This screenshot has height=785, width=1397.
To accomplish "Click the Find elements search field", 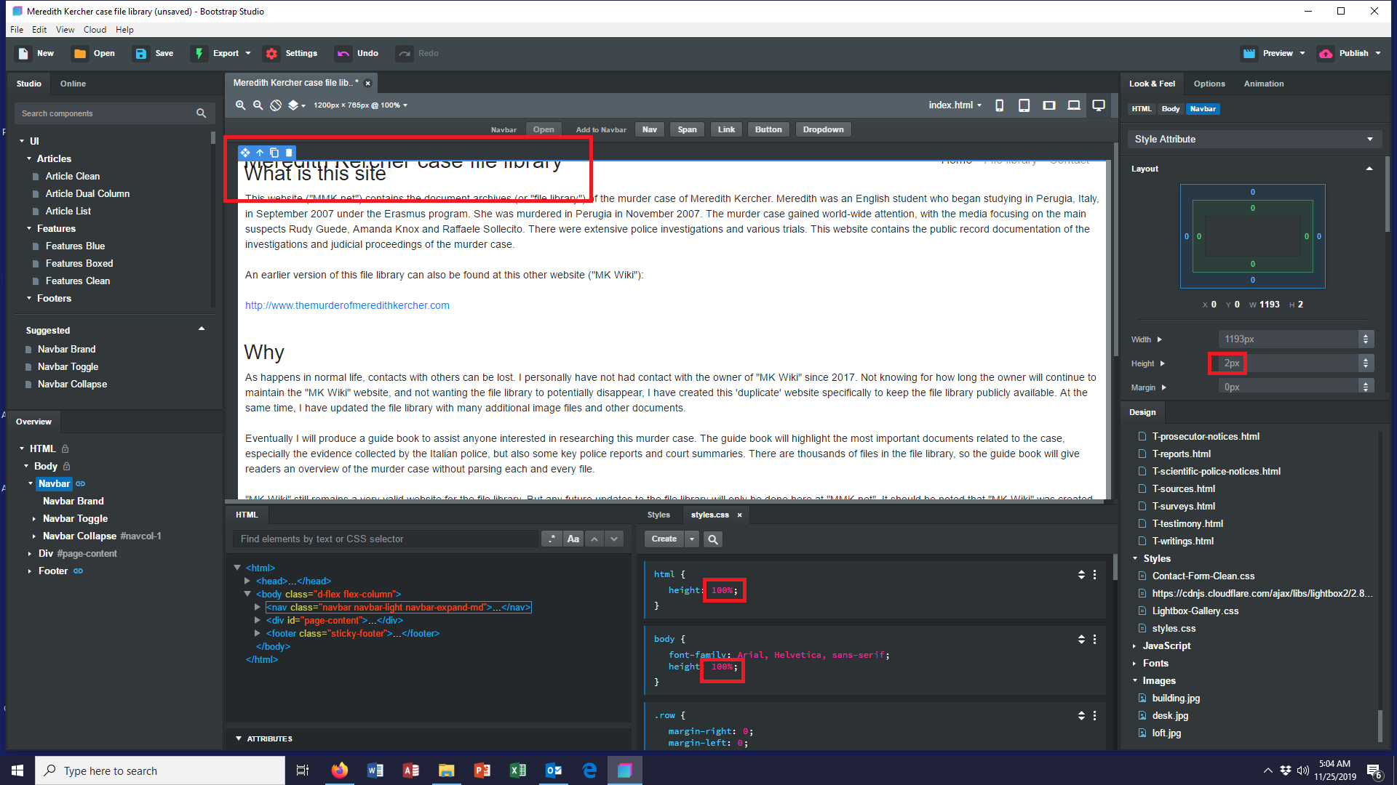I will tap(386, 539).
